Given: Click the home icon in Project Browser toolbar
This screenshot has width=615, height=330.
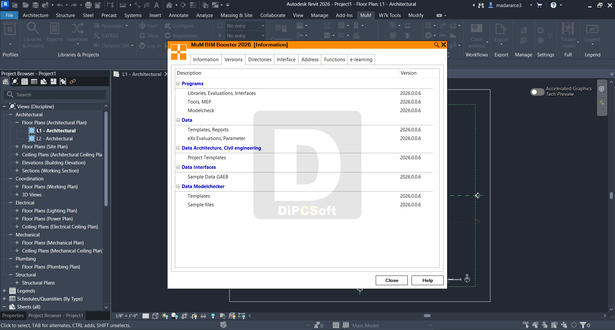Looking at the screenshot, I should [5, 82].
